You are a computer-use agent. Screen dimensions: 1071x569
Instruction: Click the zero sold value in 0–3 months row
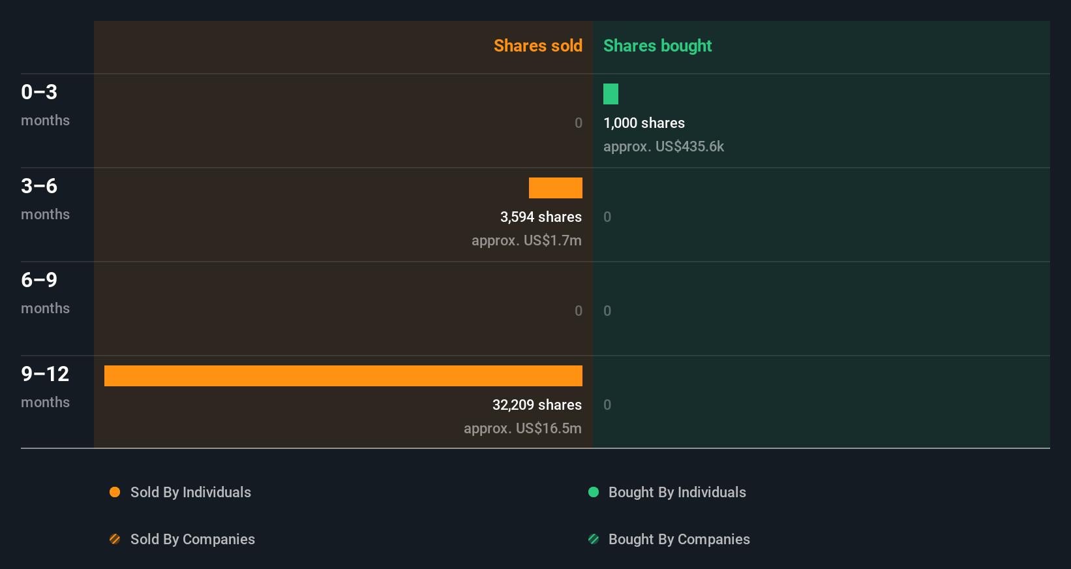tap(579, 123)
